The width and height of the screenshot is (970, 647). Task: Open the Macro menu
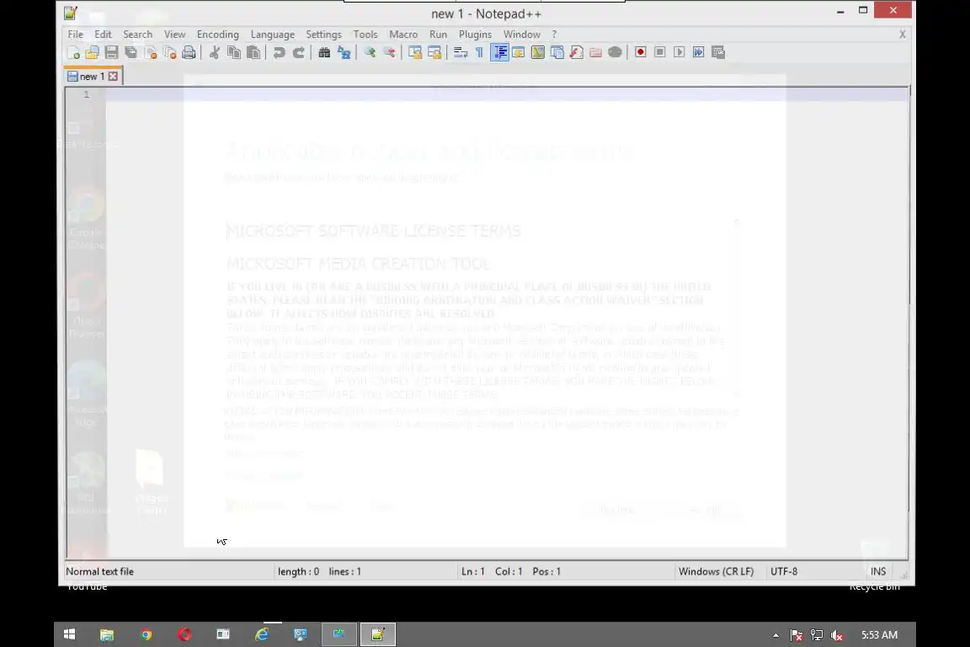(x=403, y=35)
